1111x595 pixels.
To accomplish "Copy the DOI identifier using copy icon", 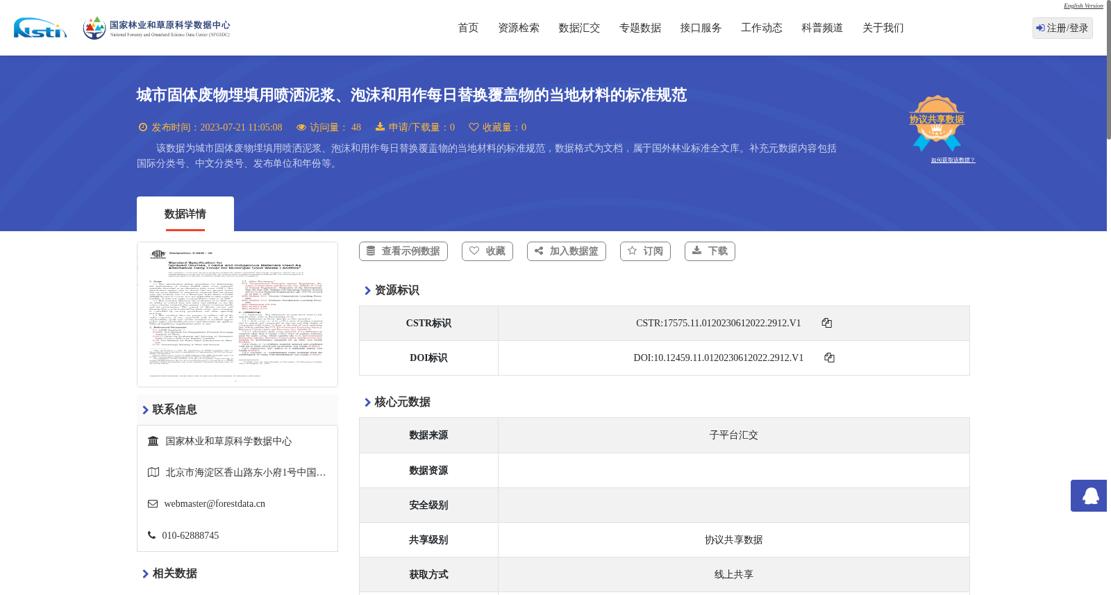I will 829,358.
